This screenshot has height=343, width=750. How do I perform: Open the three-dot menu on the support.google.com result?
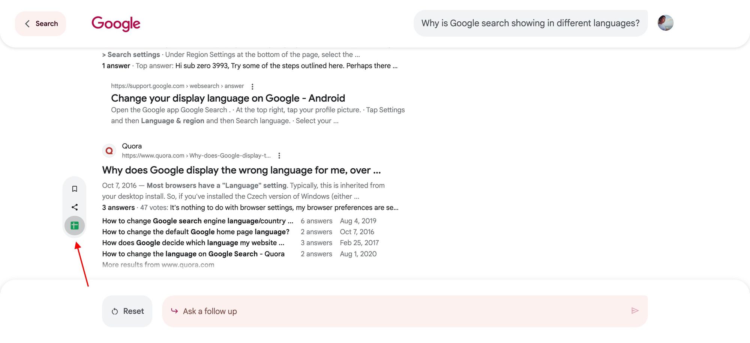(252, 86)
